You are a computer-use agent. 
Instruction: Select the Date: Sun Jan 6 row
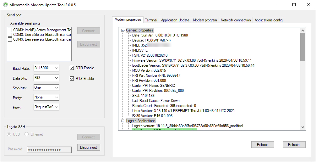pyautogui.click(x=160, y=35)
